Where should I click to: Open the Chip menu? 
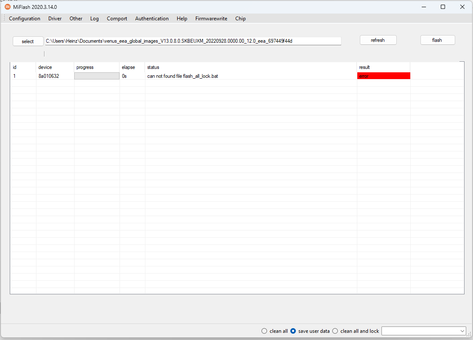click(240, 19)
